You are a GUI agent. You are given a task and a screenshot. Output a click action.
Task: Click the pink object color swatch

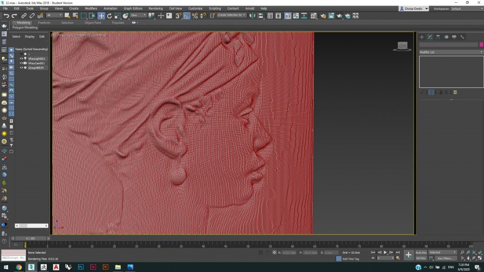click(x=481, y=45)
